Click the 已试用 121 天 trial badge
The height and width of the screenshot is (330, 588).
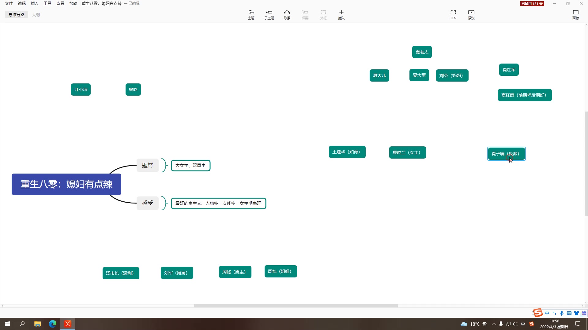coord(532,4)
